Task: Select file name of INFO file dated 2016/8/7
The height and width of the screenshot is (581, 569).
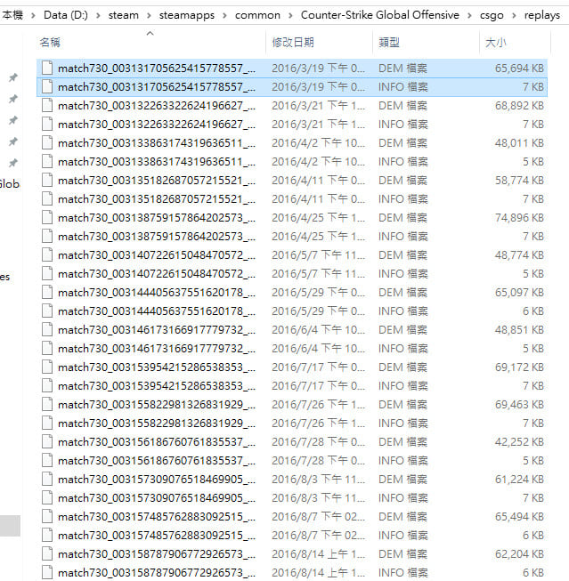Action: 157,535
